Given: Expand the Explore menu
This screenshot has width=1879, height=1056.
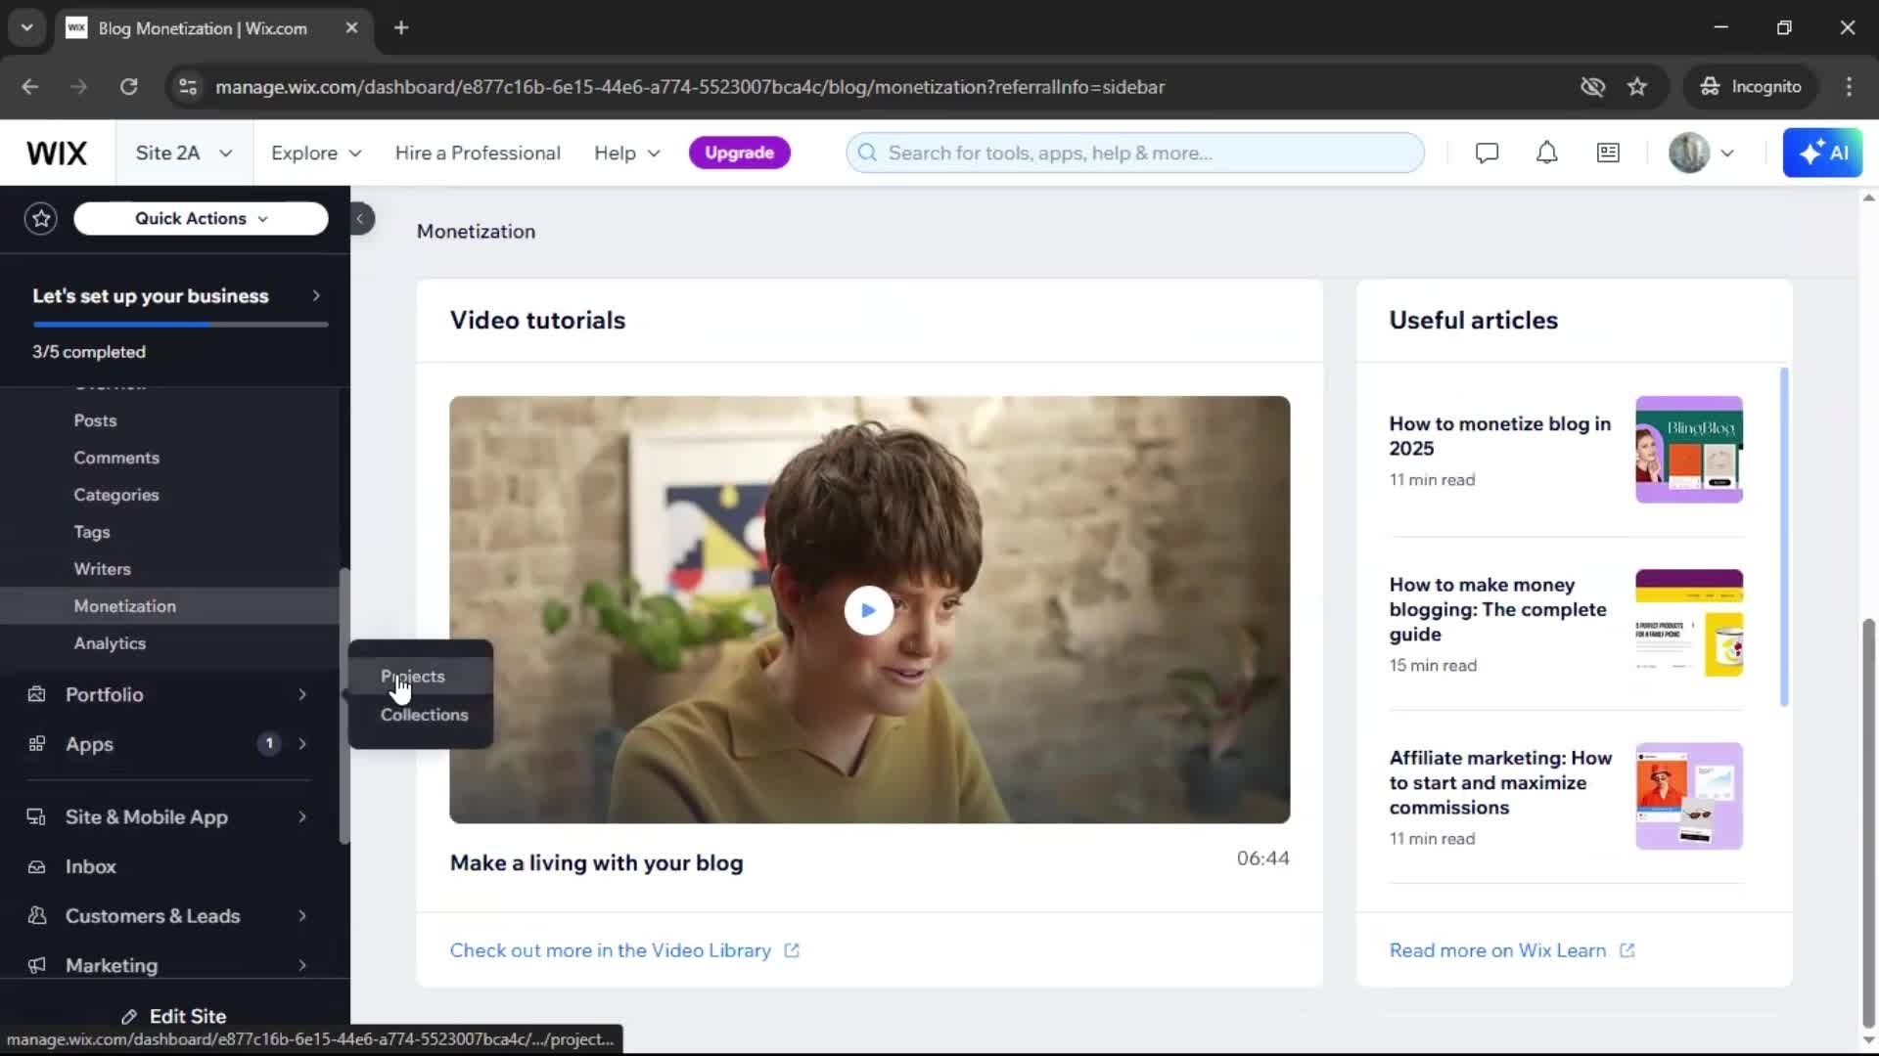Looking at the screenshot, I should tap(316, 153).
